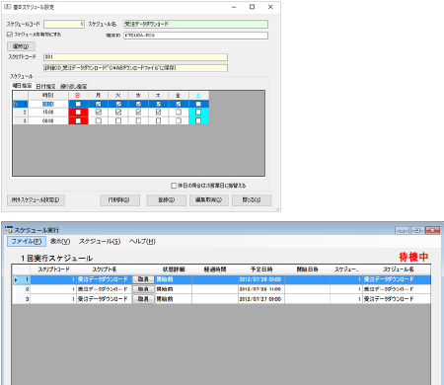
Task: Click the schedule settings dialog title icon
Action: tap(7, 7)
